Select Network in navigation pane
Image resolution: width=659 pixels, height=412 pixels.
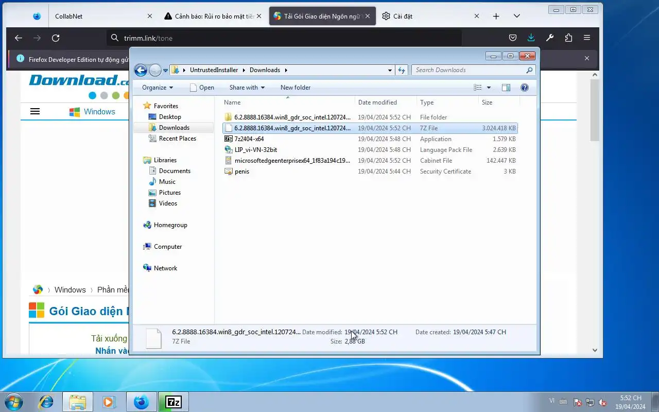pyautogui.click(x=165, y=268)
